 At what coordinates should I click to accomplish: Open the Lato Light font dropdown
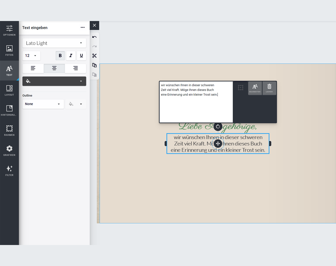click(54, 43)
